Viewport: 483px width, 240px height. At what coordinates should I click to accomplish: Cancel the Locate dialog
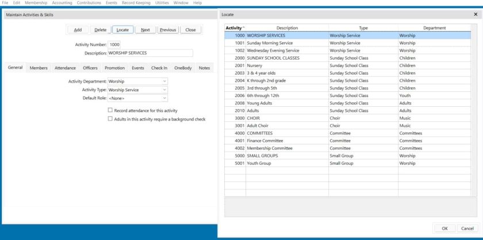click(467, 229)
